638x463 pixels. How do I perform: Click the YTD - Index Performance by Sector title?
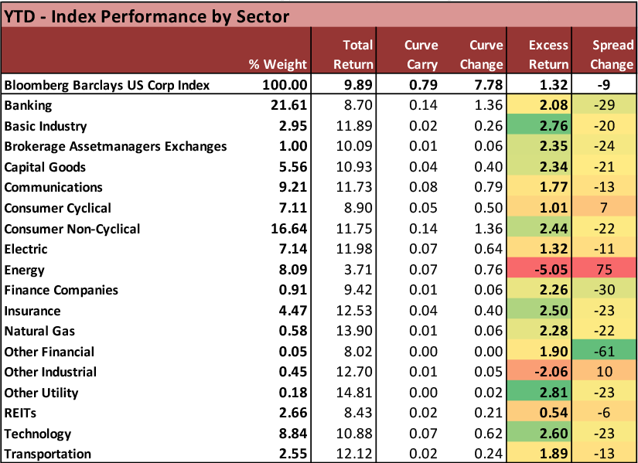(x=146, y=15)
